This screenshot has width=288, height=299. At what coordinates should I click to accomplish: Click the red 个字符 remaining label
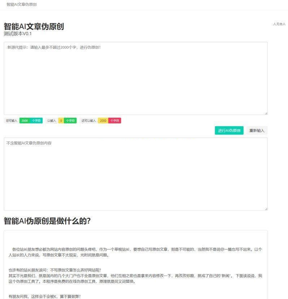tap(115, 121)
